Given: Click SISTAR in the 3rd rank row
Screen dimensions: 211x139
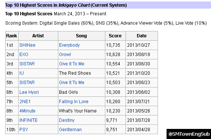Looking at the screenshot, I should 27,64.
